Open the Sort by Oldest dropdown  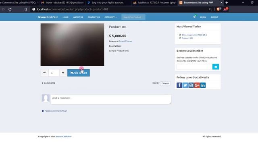(x=165, y=83)
